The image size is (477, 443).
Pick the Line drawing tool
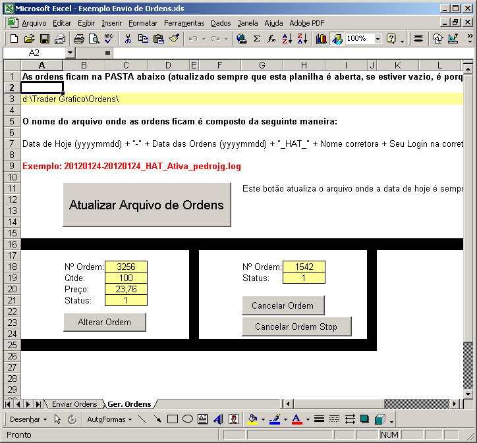click(142, 419)
